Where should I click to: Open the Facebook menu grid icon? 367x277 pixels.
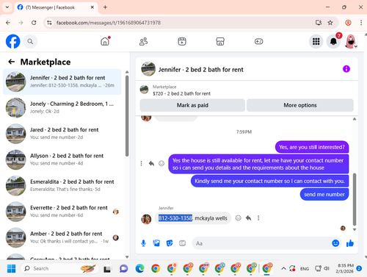pyautogui.click(x=316, y=41)
